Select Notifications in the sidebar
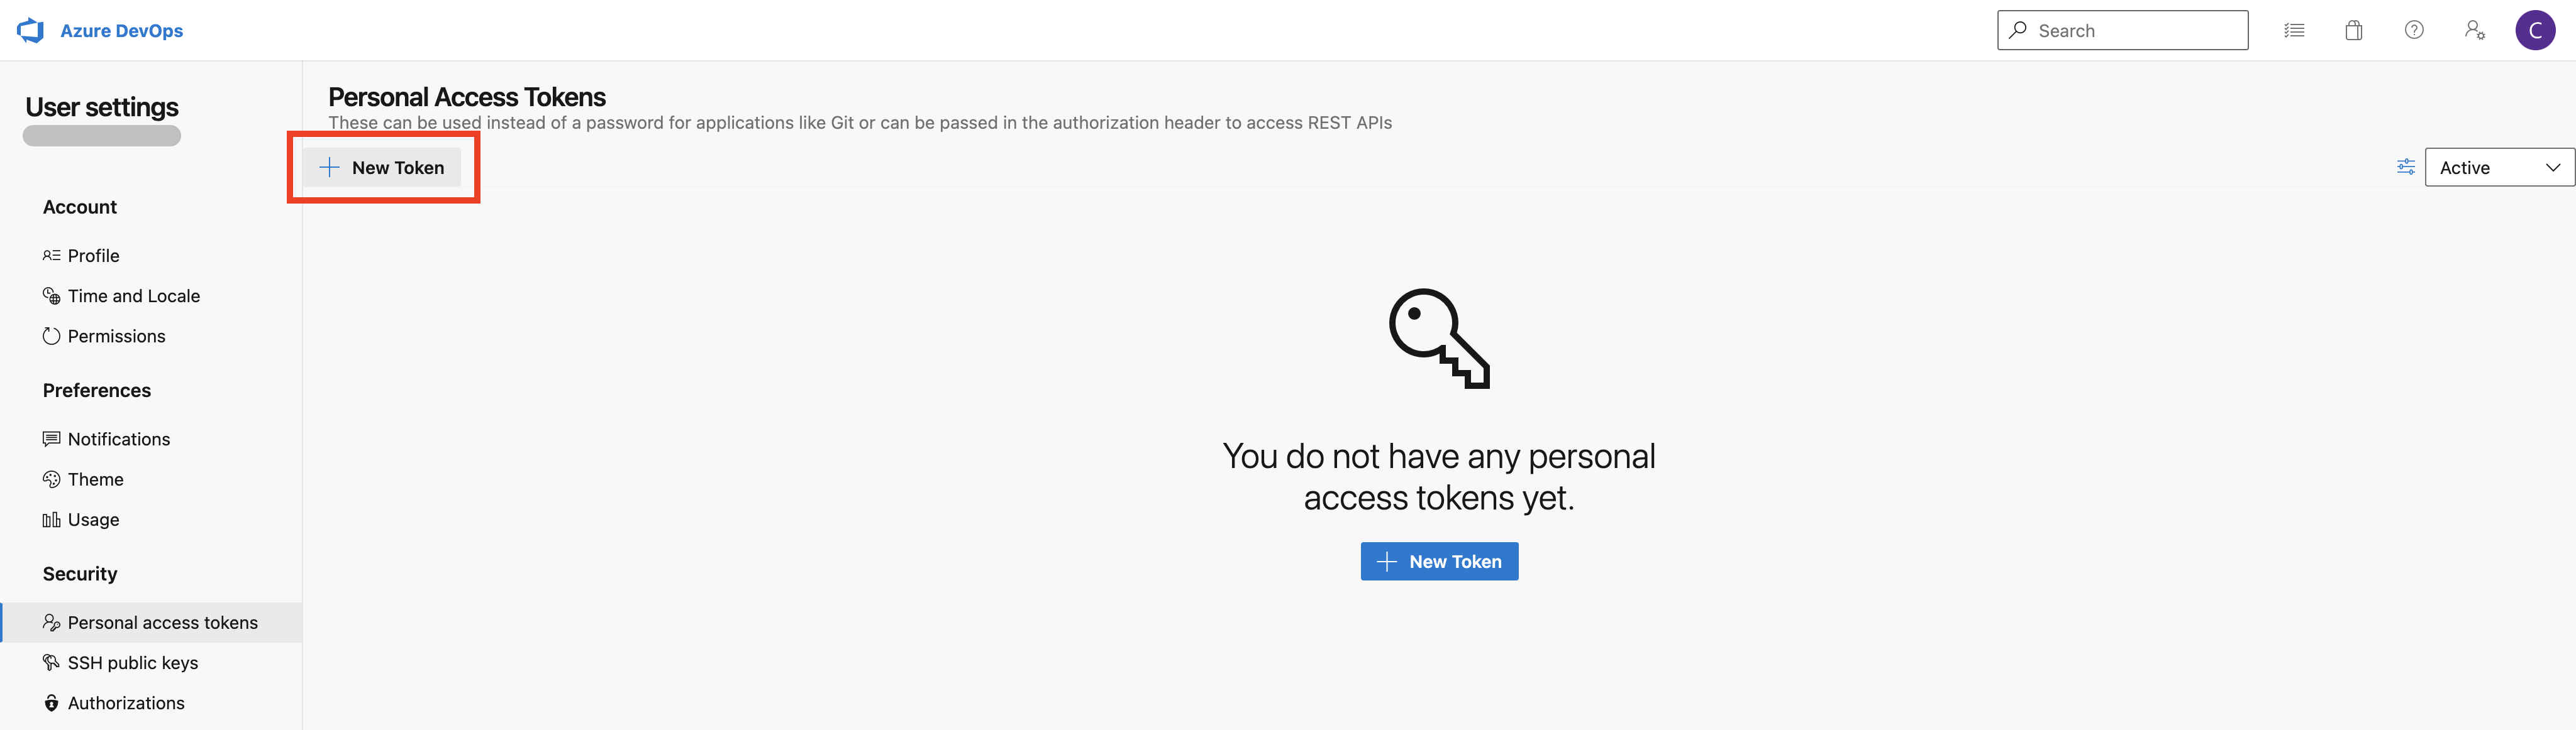Screen dimensions: 2576x730 pos(118,439)
